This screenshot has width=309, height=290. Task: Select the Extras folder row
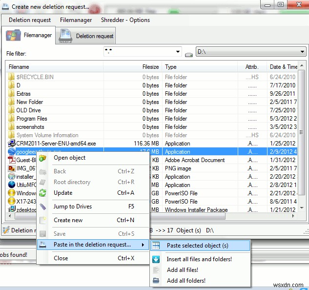[151, 94]
